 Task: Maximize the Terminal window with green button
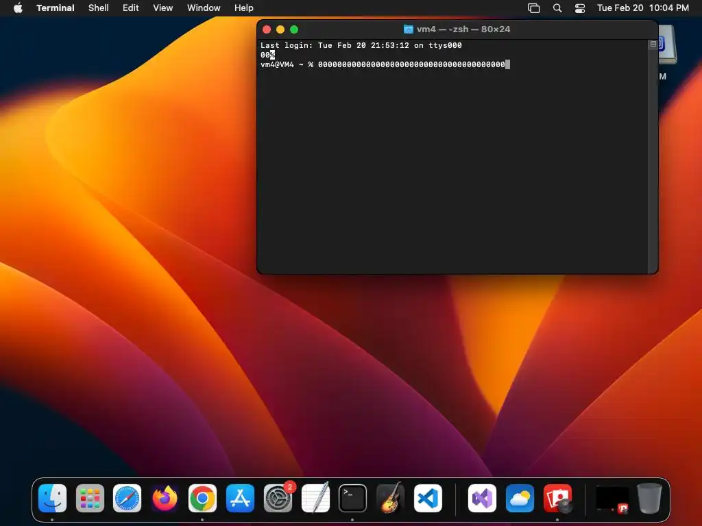pyautogui.click(x=294, y=29)
